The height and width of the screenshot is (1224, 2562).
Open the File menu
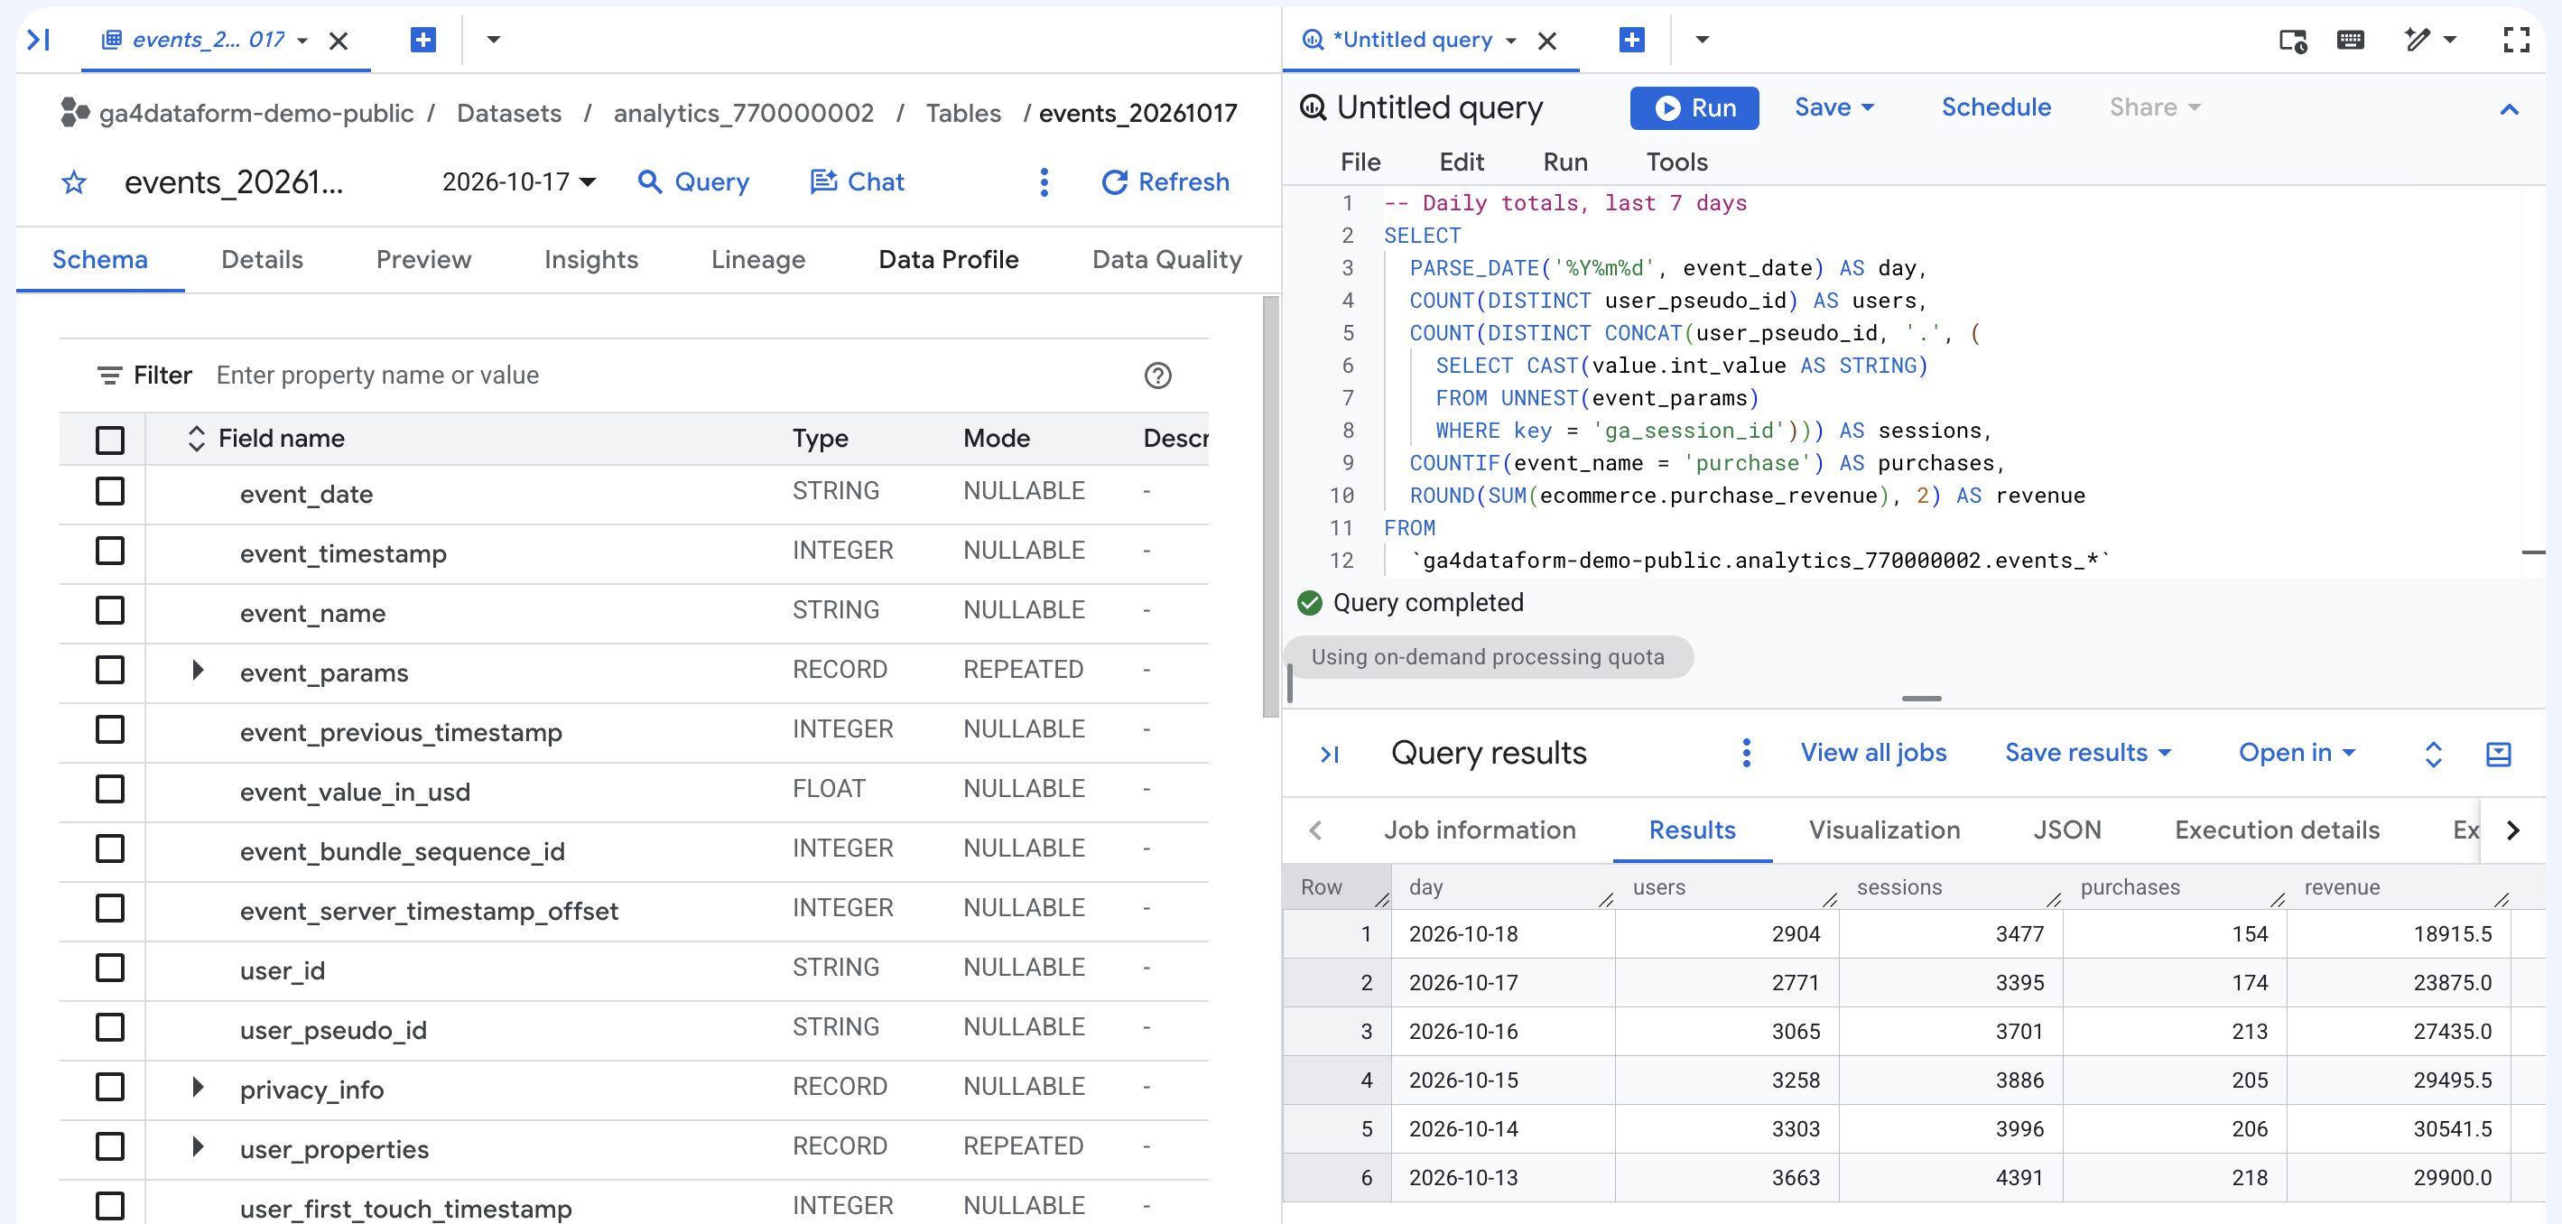coord(1360,162)
